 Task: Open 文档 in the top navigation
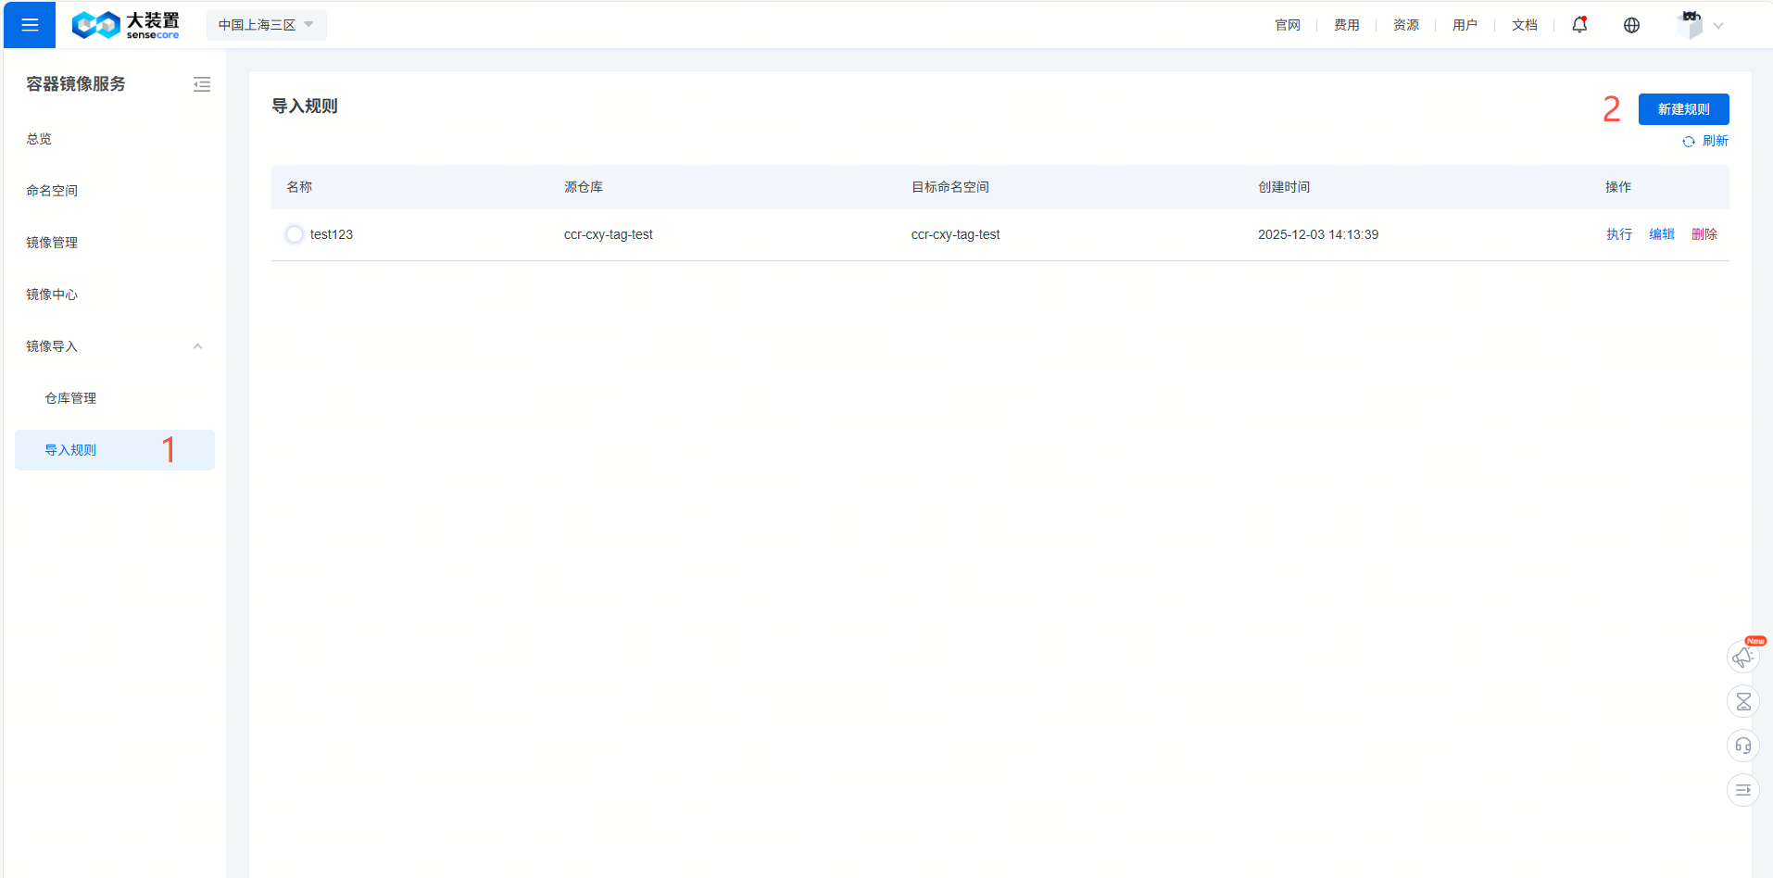1524,25
